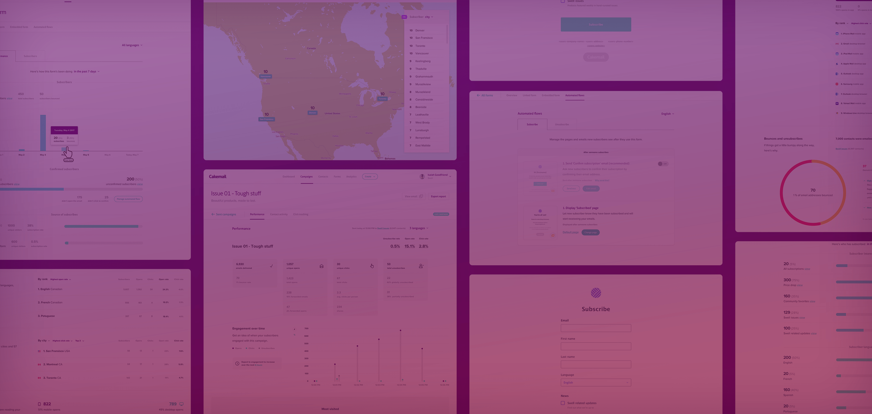Open the English language dropdown in Automated flows
Screen dimensions: 872x414
667,113
